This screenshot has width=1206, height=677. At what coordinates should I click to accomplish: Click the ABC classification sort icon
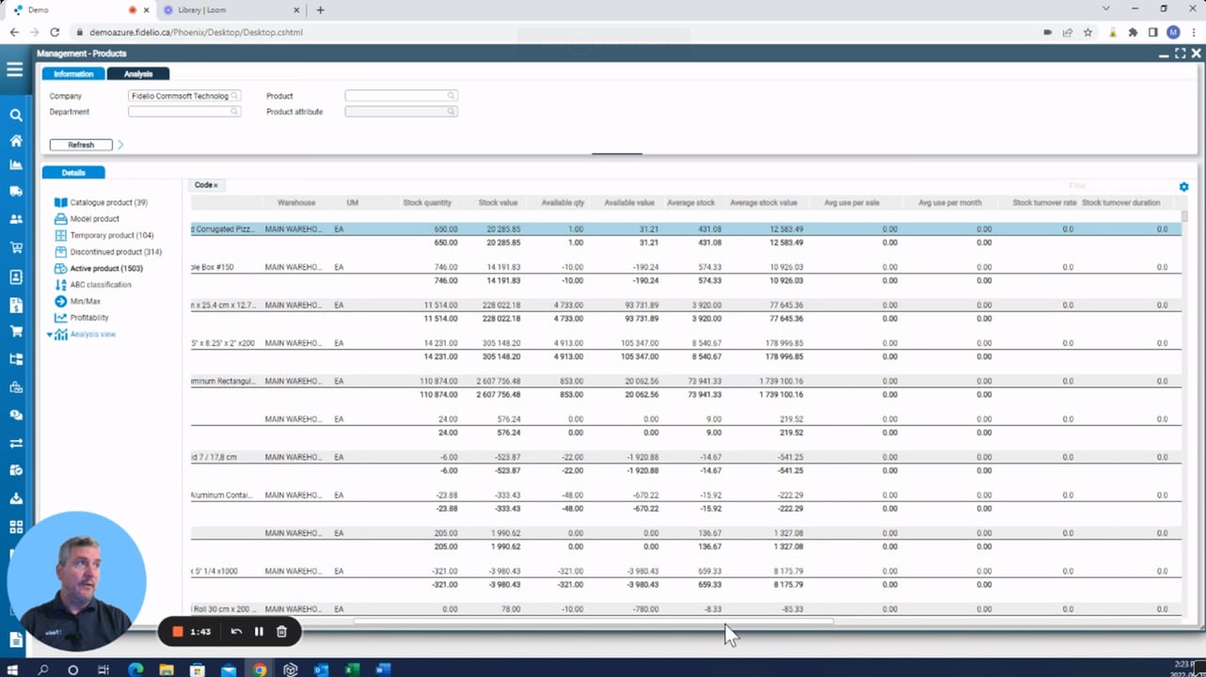(60, 284)
